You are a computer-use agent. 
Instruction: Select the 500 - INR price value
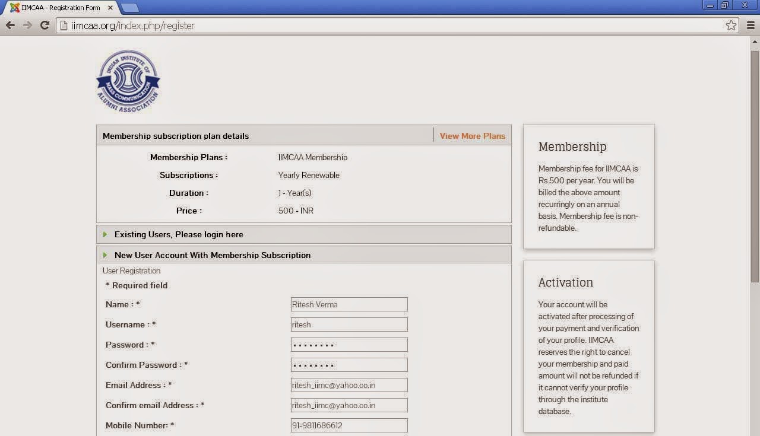coord(296,211)
